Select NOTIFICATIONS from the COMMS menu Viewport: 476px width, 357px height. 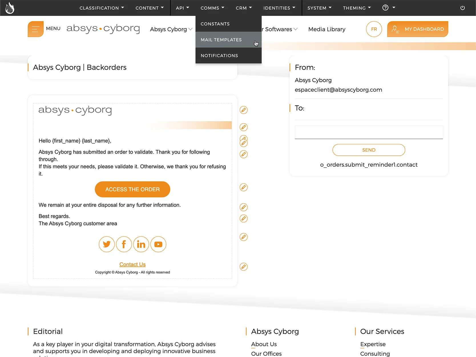[228, 56]
